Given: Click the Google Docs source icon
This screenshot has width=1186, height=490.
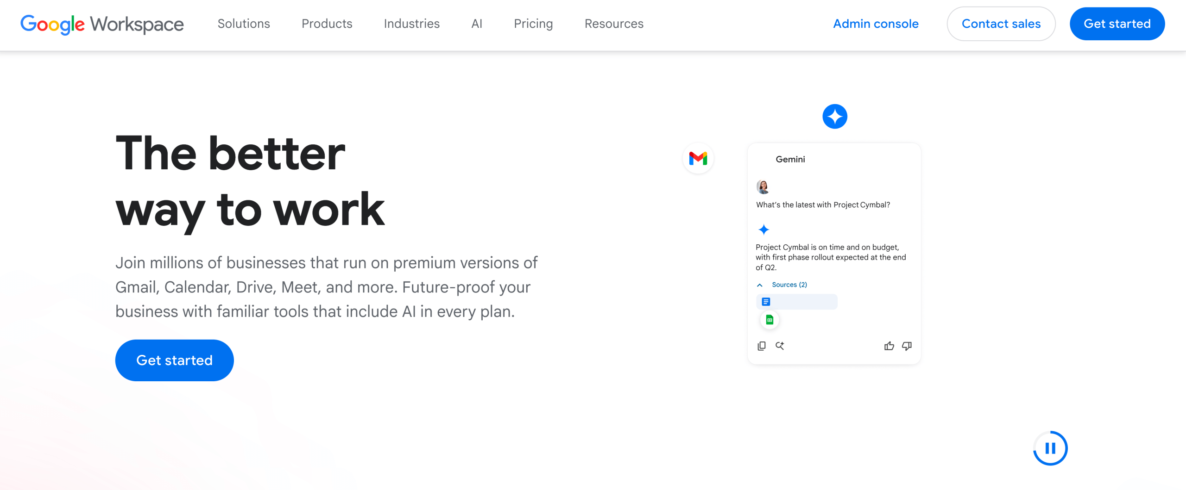Looking at the screenshot, I should click(767, 301).
